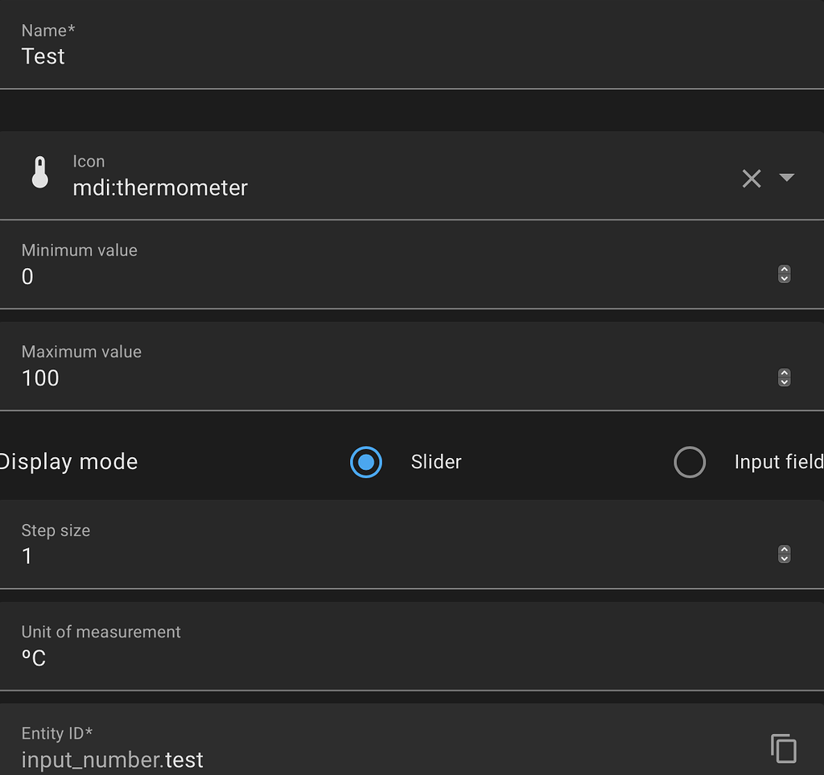Click the "Slider" label text
Image resolution: width=824 pixels, height=775 pixels.
(436, 462)
